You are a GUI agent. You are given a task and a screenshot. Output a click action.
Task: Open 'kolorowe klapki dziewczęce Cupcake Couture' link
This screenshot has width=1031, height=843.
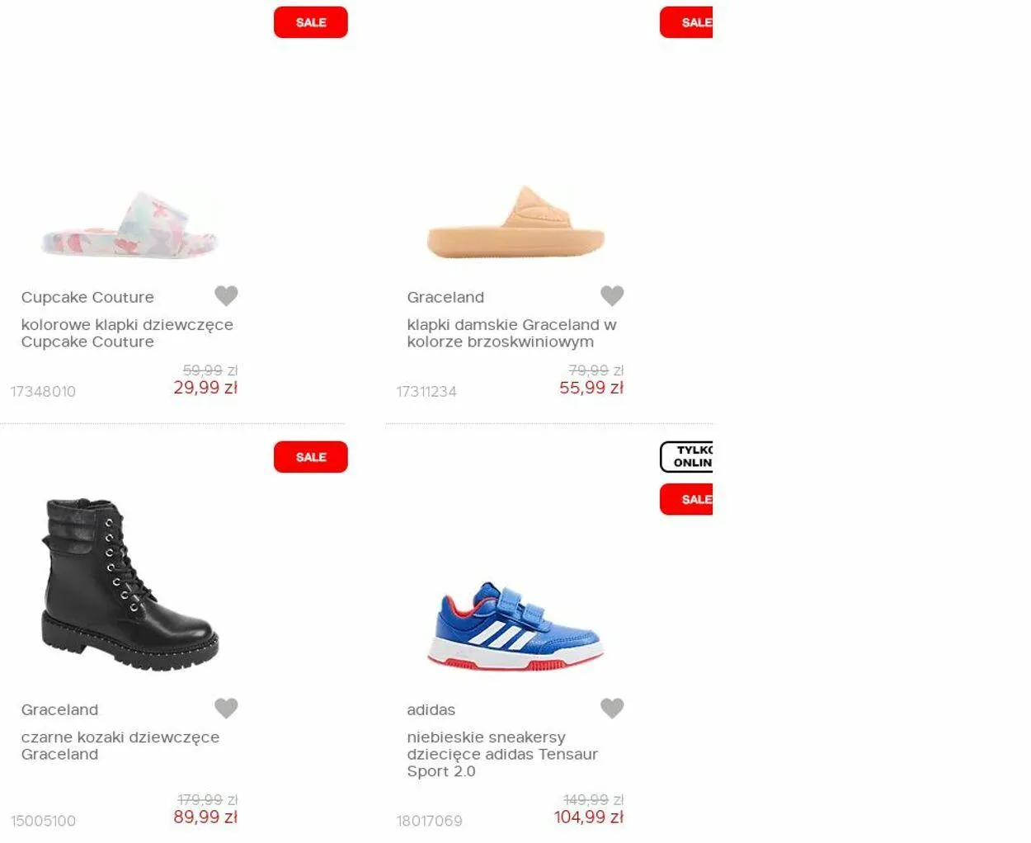coord(127,333)
